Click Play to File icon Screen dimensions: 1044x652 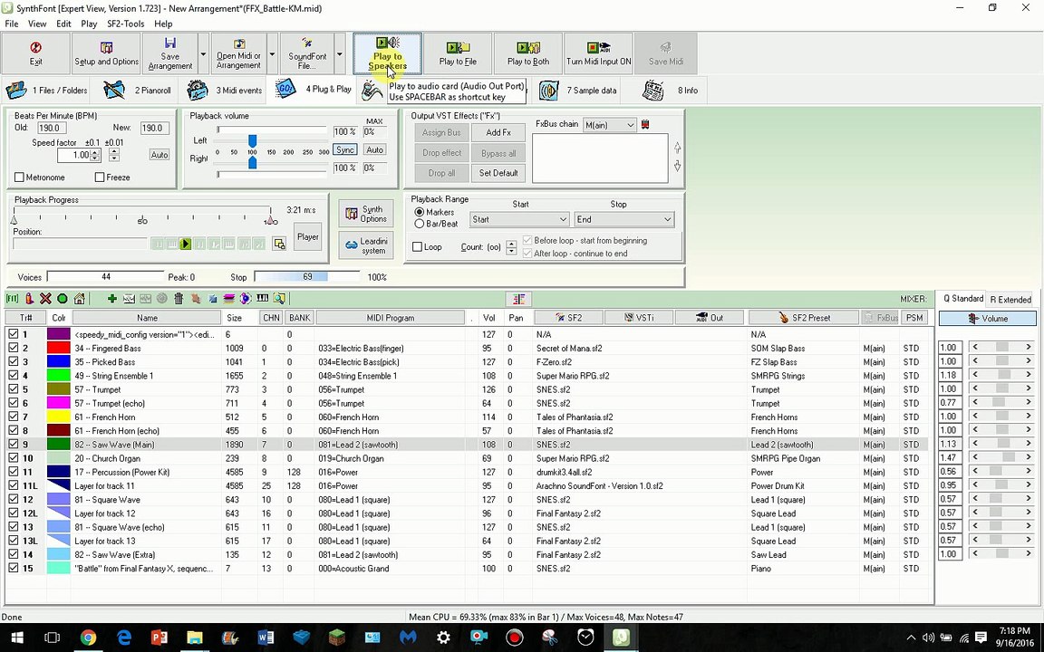coord(458,53)
